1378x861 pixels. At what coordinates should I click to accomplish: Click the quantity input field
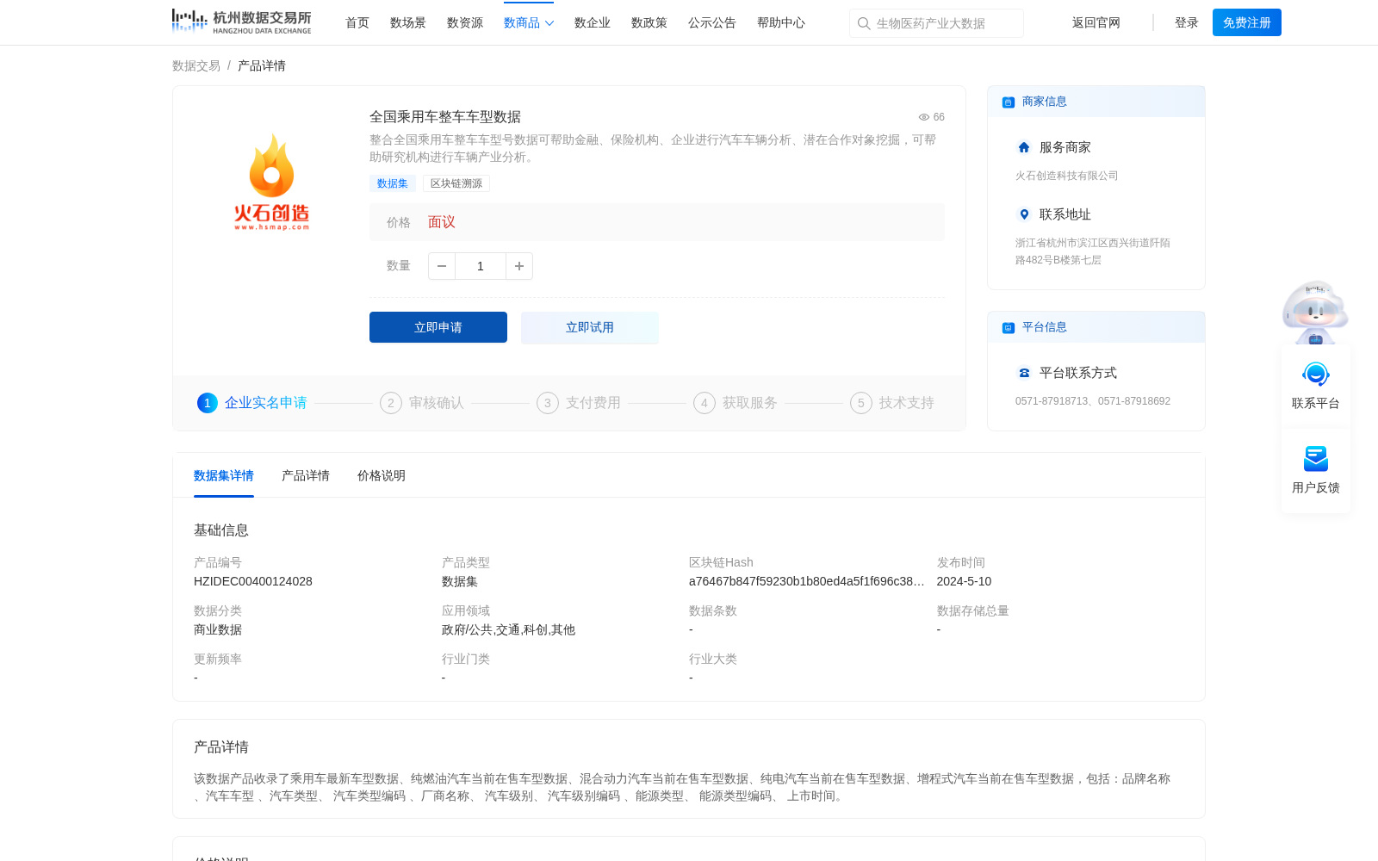pyautogui.click(x=481, y=266)
